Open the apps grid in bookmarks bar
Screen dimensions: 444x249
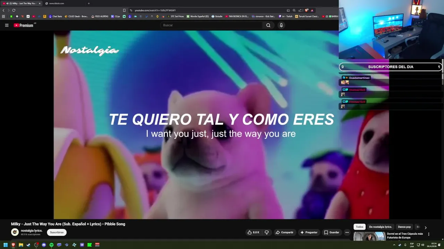tap(3, 16)
